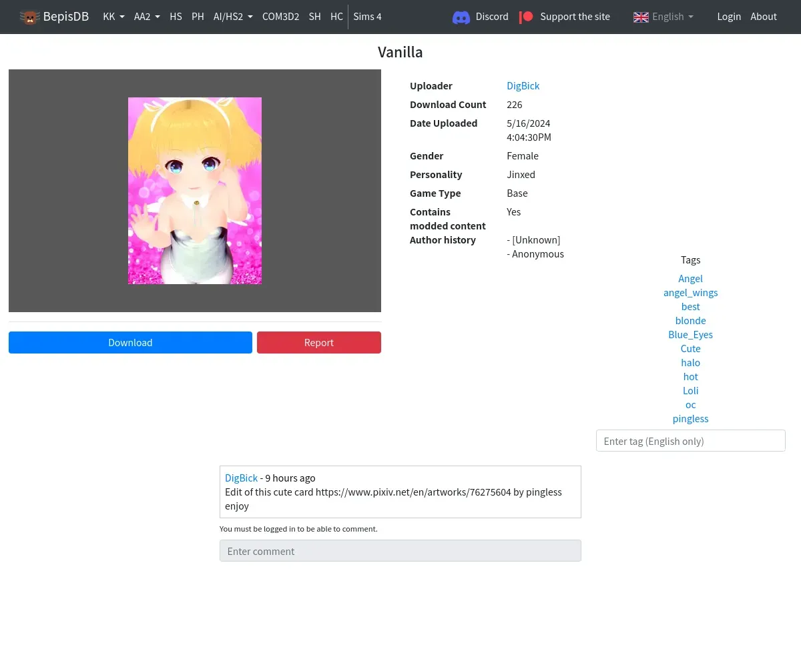Click the Gender value Female
Screen dimensions: 801x667
523,155
